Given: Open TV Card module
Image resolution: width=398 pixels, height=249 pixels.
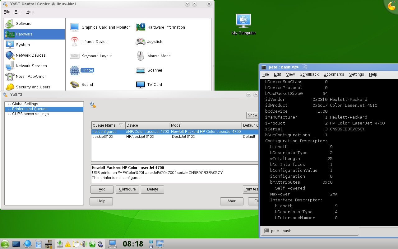Looking at the screenshot, I should click(149, 85).
